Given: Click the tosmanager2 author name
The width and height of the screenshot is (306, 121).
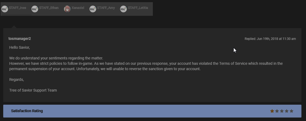Looking at the screenshot, I should [x=20, y=39].
